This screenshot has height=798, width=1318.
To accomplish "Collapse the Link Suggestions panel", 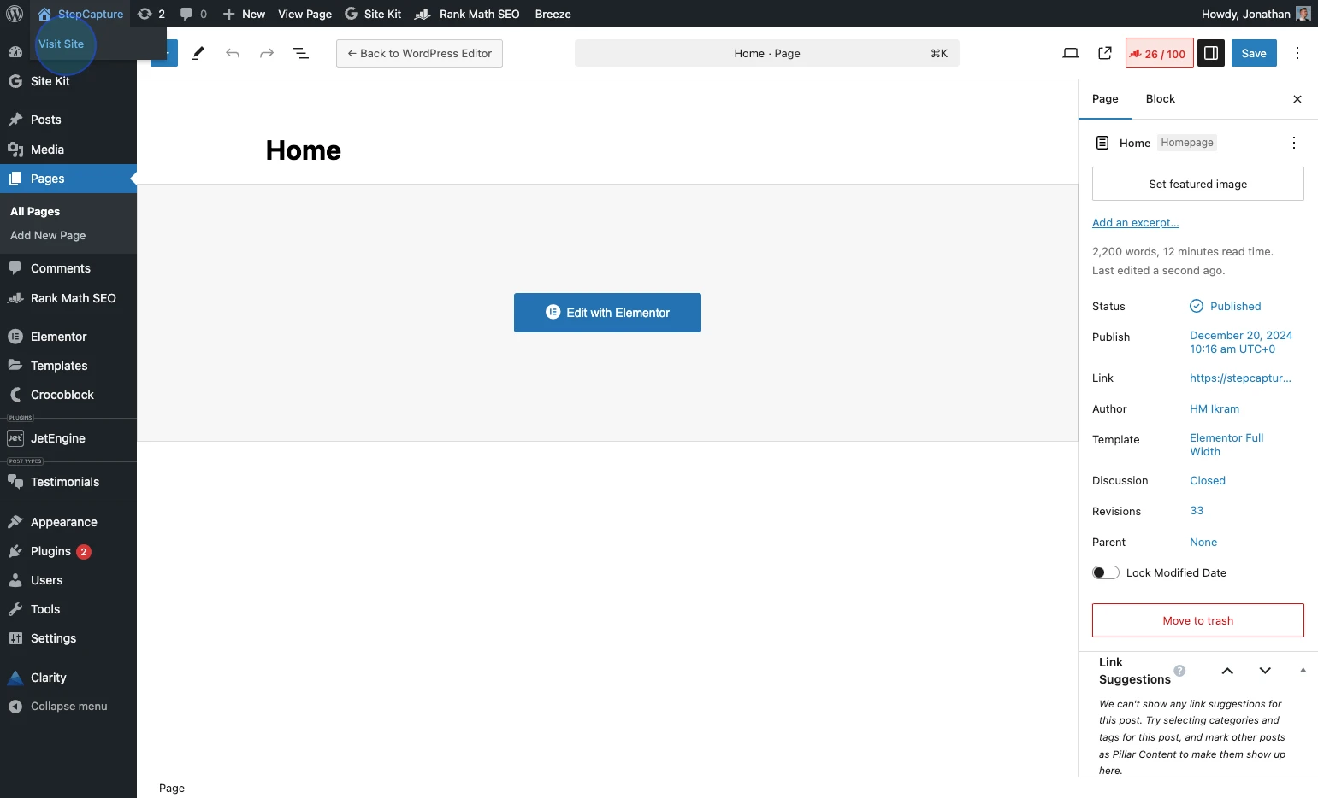I will (x=1303, y=671).
